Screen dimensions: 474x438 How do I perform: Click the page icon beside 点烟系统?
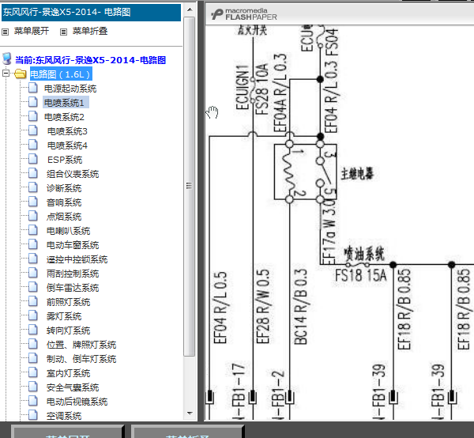tap(33, 216)
